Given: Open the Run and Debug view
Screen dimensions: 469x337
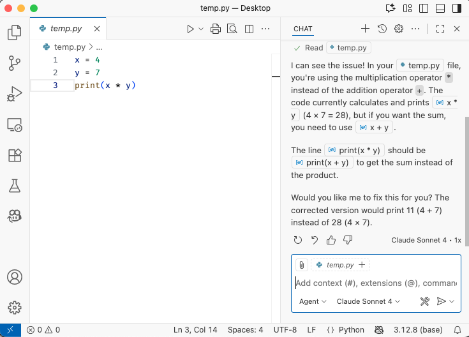Looking at the screenshot, I should (14, 94).
